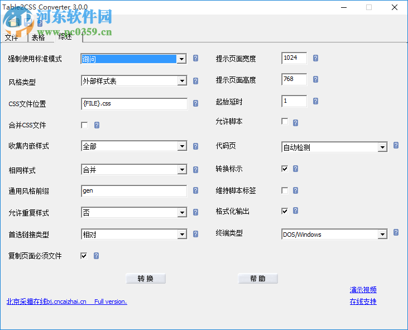Click help icon next to 代码页

point(396,145)
